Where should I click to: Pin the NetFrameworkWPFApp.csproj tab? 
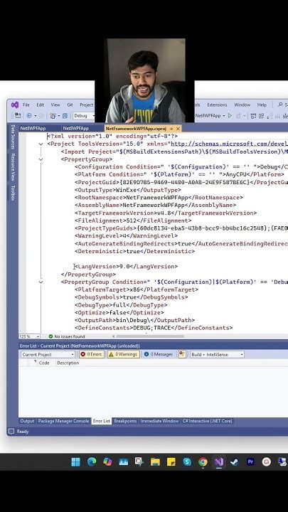172,129
